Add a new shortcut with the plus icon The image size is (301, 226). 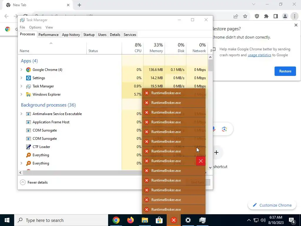tap(216, 153)
